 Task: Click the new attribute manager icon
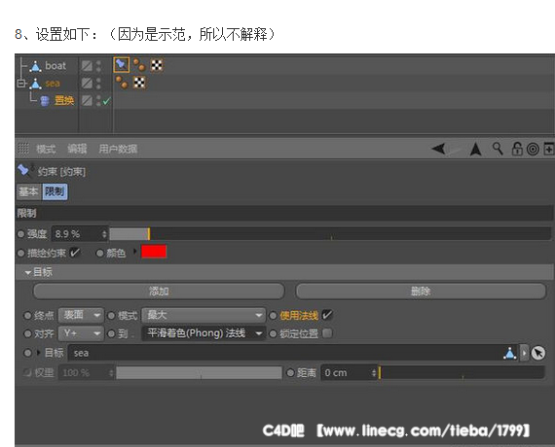[x=548, y=149]
